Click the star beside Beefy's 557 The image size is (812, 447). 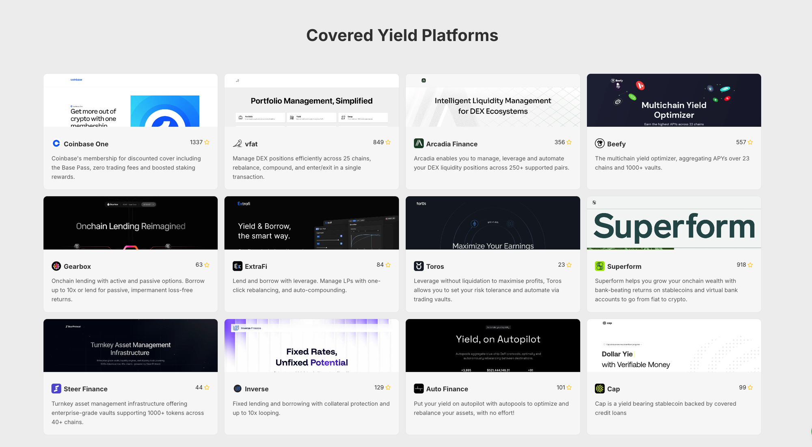(750, 142)
